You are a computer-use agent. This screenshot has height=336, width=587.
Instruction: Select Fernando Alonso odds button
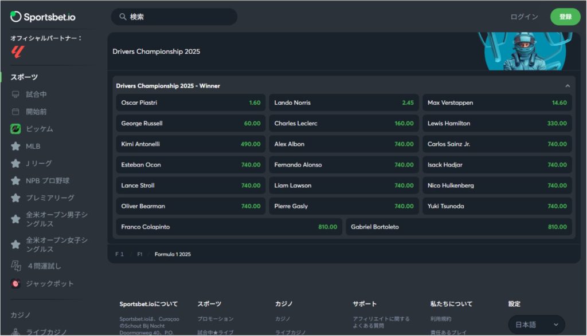click(x=344, y=165)
